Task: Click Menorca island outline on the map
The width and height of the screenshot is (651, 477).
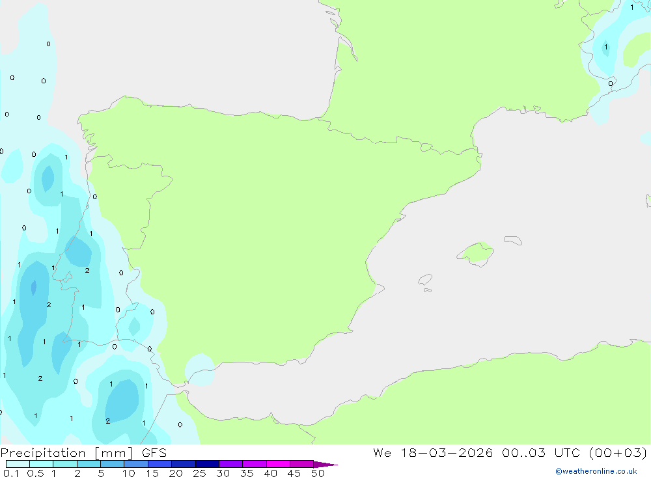Action: click(513, 240)
